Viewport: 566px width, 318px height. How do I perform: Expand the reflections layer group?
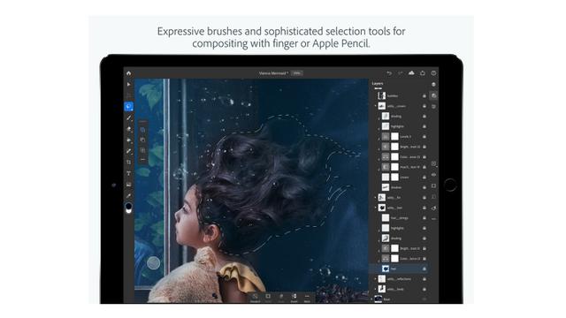375,279
